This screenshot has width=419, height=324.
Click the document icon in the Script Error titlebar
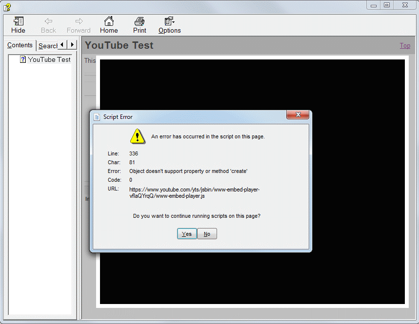coord(96,116)
